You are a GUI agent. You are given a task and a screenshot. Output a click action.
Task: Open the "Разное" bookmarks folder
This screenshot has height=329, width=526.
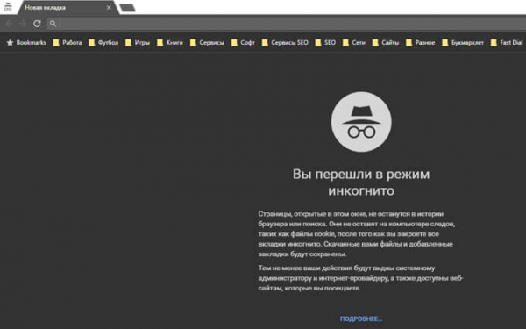coord(420,43)
